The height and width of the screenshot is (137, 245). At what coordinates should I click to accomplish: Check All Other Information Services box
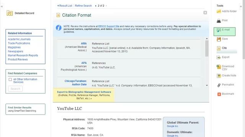click(10, 80)
